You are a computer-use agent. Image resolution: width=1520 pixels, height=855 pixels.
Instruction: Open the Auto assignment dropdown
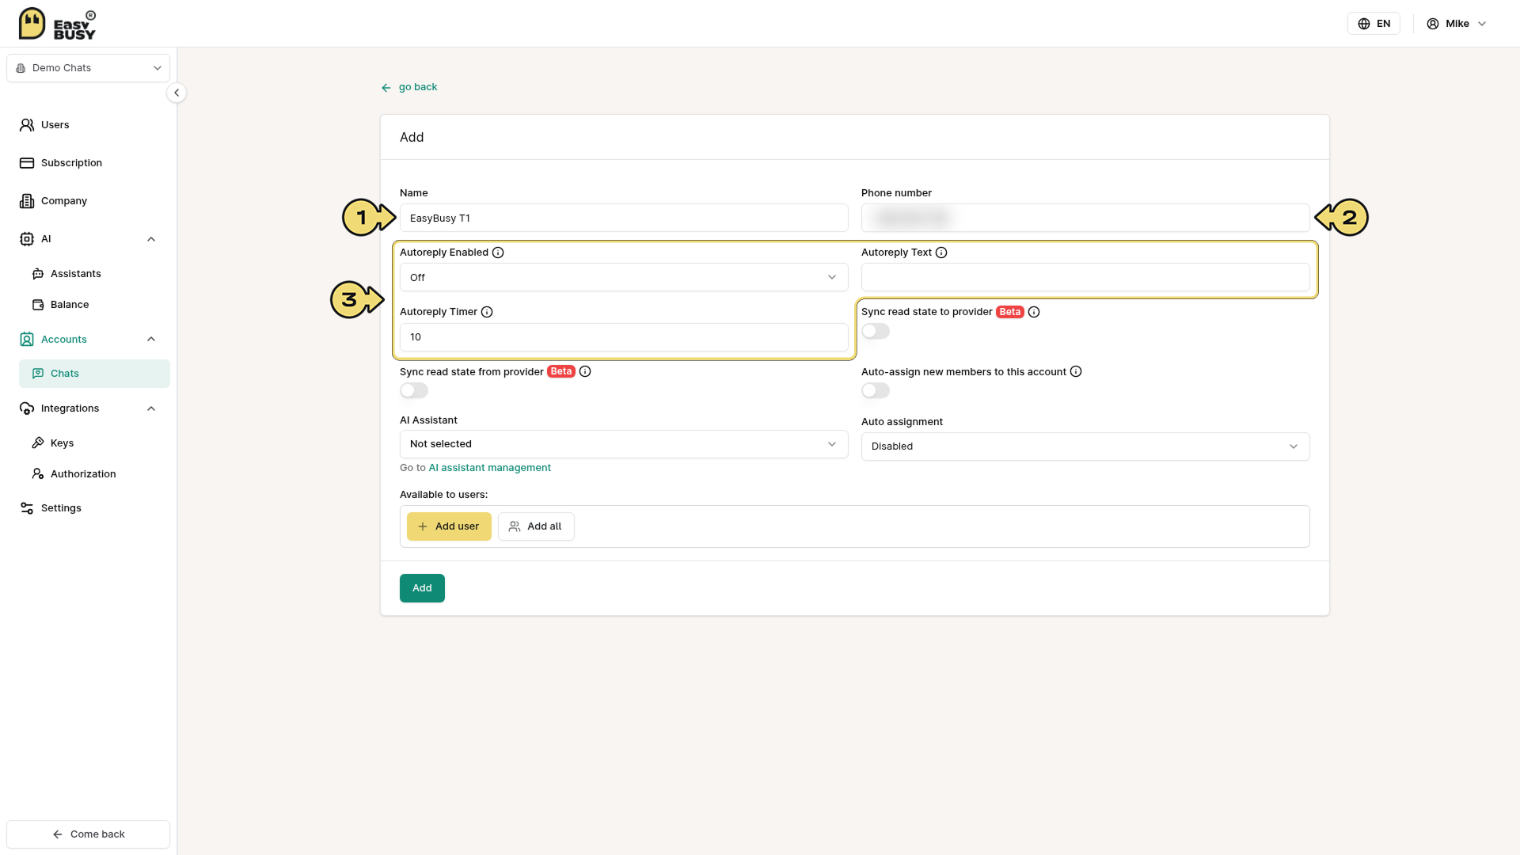[1085, 446]
